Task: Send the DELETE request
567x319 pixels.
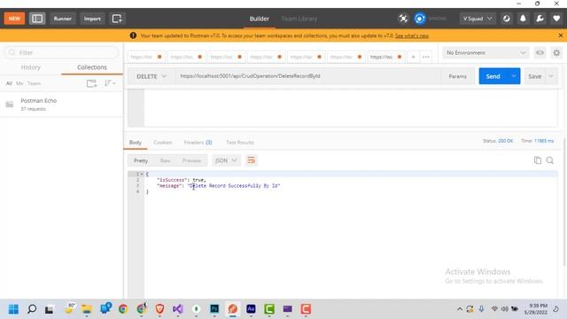Action: pyautogui.click(x=493, y=76)
